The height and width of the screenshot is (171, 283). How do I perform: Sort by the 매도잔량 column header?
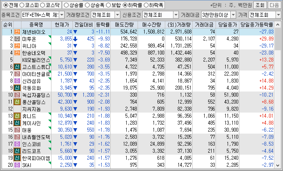tap(124, 25)
